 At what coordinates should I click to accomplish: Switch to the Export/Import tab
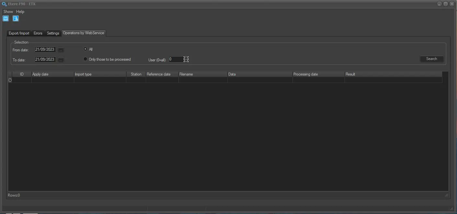click(19, 33)
